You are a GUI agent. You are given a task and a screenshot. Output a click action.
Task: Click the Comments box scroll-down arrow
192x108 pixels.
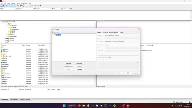pos(138,68)
